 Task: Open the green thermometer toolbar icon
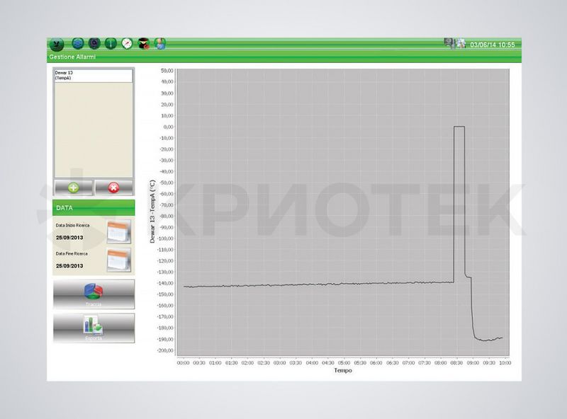pos(111,43)
